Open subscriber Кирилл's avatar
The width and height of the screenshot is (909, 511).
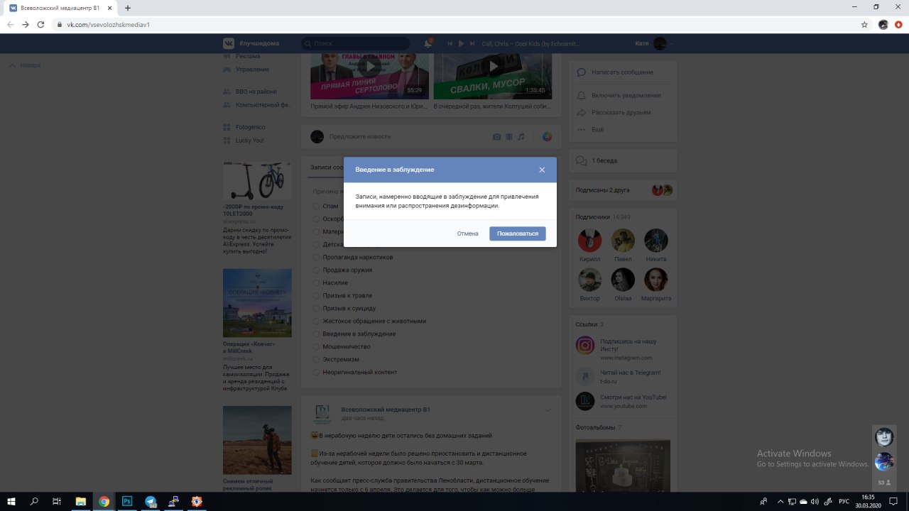click(x=589, y=240)
